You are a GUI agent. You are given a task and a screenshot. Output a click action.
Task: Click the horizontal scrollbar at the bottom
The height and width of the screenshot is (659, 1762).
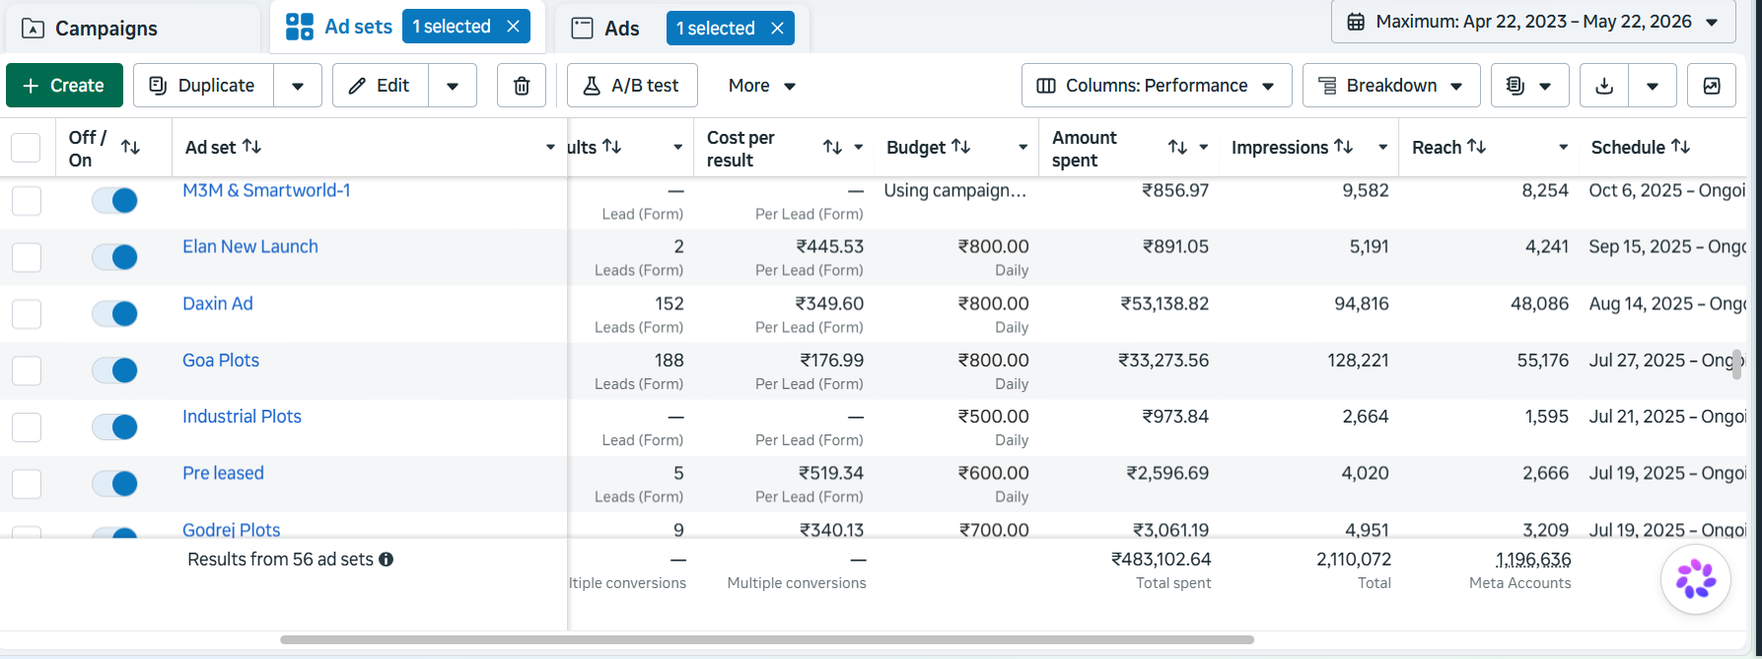pos(767,639)
